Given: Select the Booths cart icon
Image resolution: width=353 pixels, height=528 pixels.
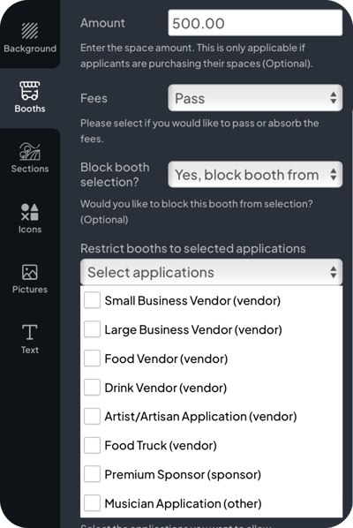Looking at the screenshot, I should tap(30, 91).
